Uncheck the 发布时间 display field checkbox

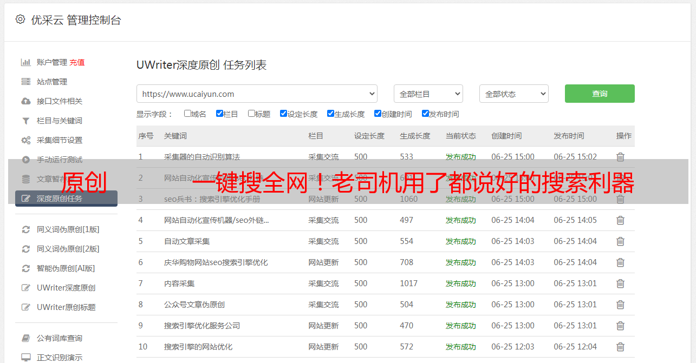(425, 114)
